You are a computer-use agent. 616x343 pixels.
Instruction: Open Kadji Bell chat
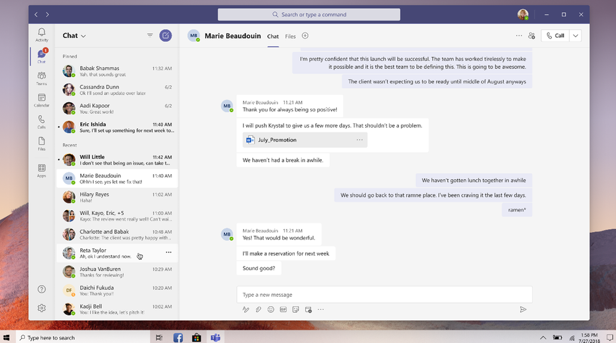(117, 309)
